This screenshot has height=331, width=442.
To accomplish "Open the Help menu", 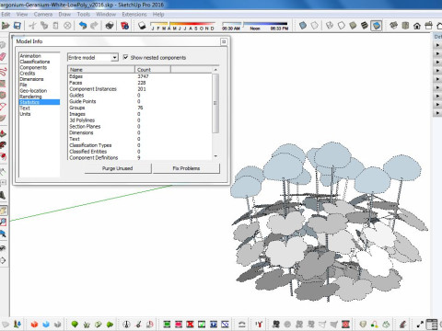I will click(x=158, y=14).
